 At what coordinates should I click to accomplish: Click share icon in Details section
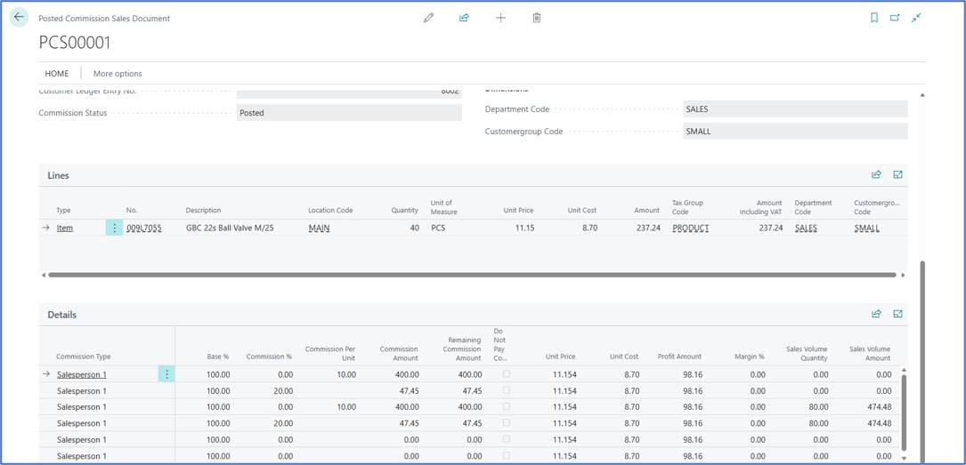click(876, 314)
